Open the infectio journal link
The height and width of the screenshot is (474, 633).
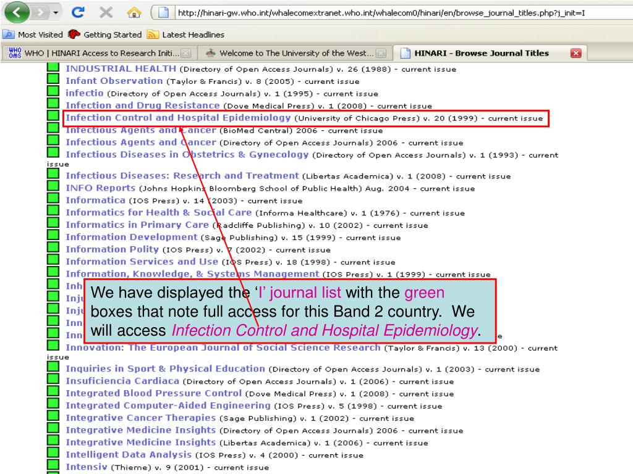[x=84, y=93]
